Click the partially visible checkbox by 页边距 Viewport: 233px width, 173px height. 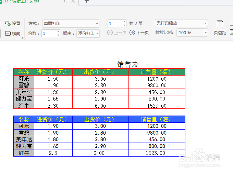click(232, 23)
